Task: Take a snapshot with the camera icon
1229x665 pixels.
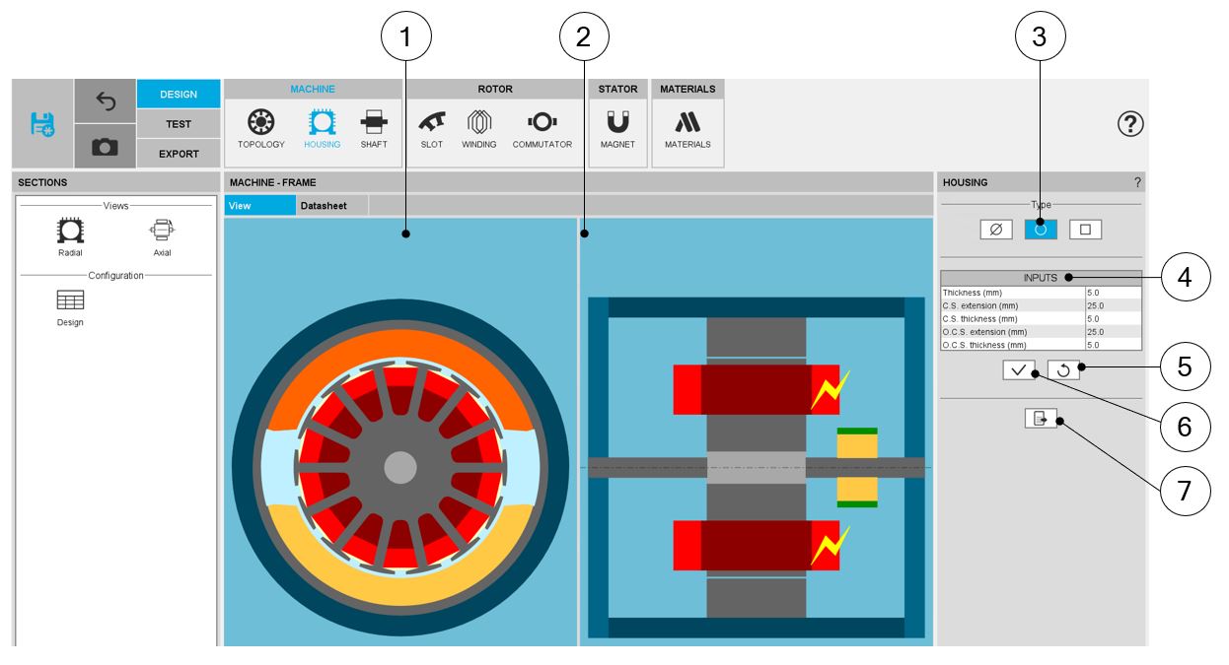Action: click(106, 146)
